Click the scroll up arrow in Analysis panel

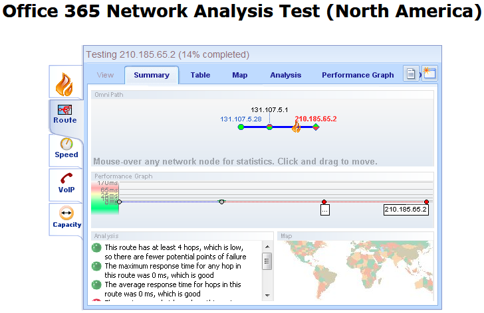point(267,247)
